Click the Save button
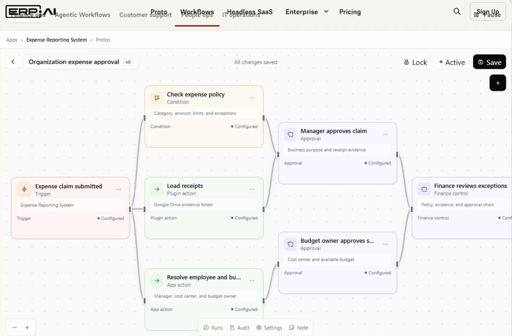Viewport: 512px width, 336px height. coord(489,62)
